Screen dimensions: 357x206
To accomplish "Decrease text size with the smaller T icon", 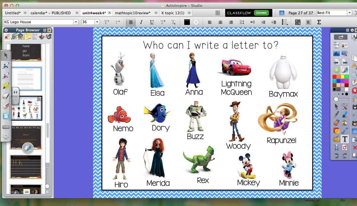I will (x=118, y=22).
